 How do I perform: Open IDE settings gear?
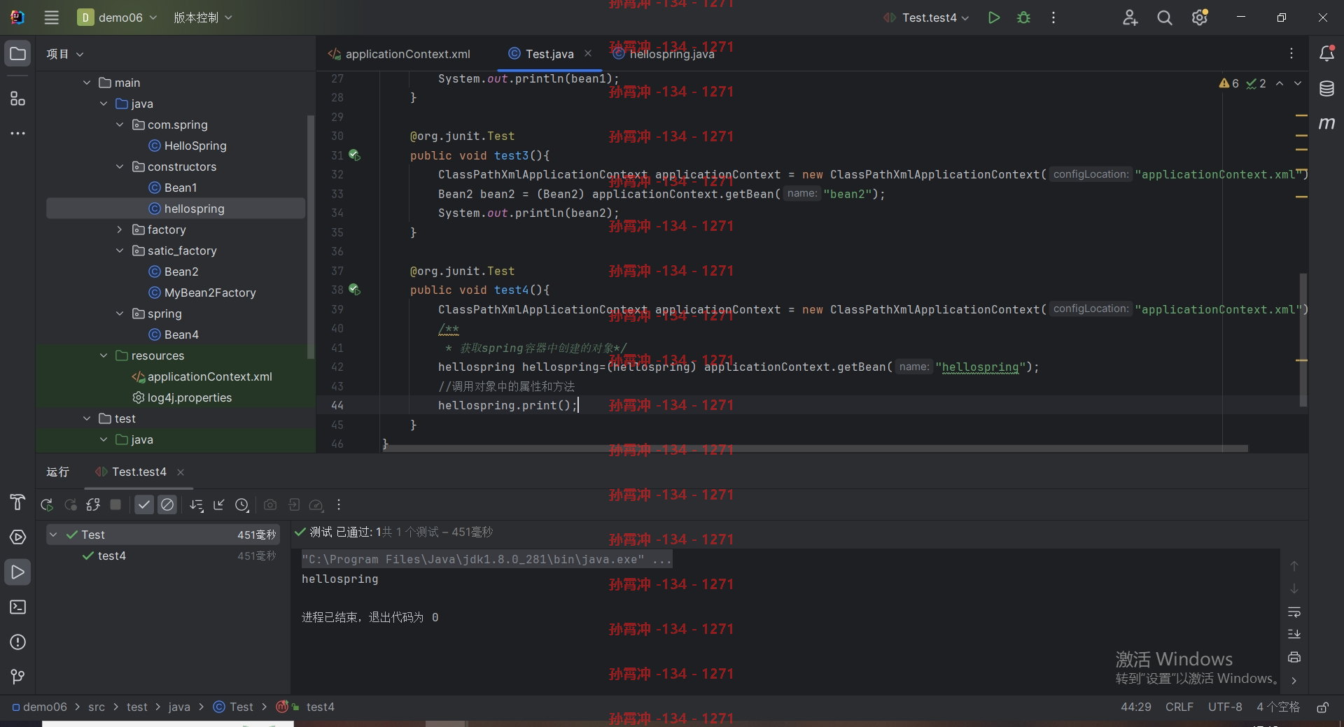pyautogui.click(x=1200, y=17)
